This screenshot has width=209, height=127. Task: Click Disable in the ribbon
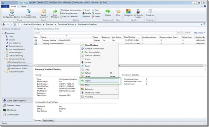87,13
